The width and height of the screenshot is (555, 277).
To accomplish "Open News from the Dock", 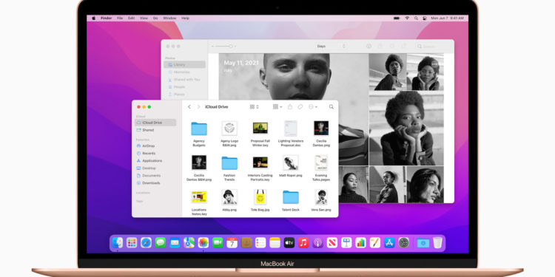I will tap(332, 243).
